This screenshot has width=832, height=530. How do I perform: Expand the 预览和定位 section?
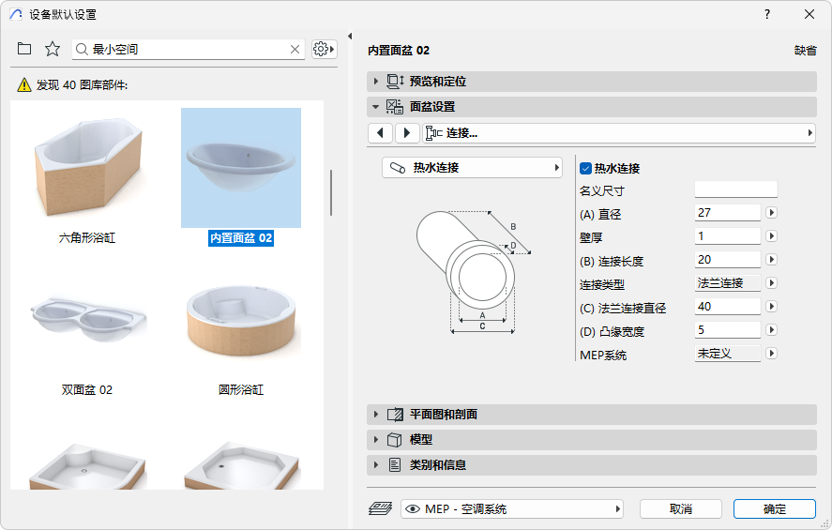tap(376, 82)
